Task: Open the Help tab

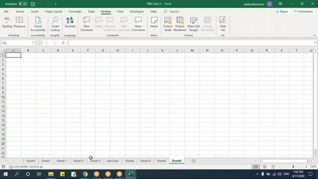Action: 154,11
